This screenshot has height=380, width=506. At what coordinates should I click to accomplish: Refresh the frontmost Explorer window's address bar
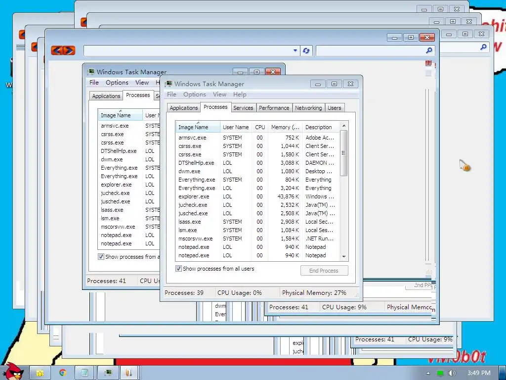click(306, 50)
